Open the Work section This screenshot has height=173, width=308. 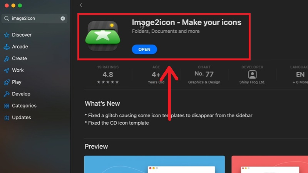(18, 70)
